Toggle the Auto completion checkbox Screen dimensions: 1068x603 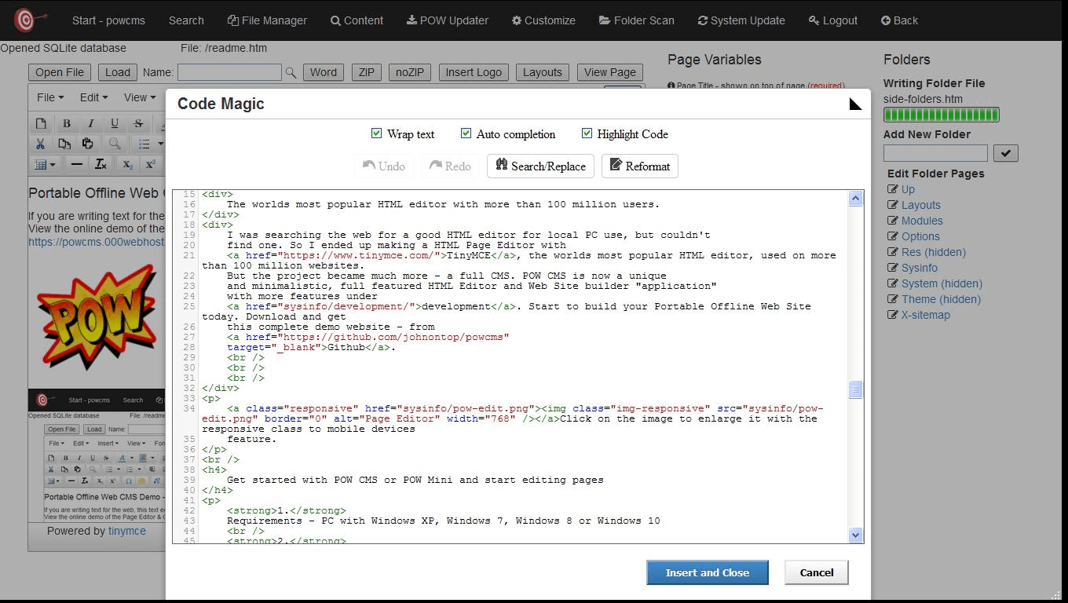click(x=466, y=133)
